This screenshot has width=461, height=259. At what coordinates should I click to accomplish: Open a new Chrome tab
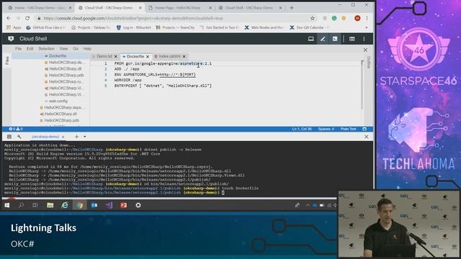(x=292, y=8)
